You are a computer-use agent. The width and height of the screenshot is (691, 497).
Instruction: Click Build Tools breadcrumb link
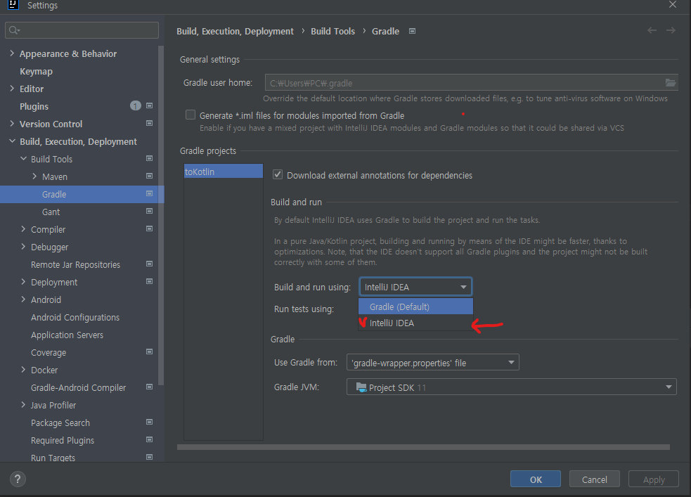[332, 32]
